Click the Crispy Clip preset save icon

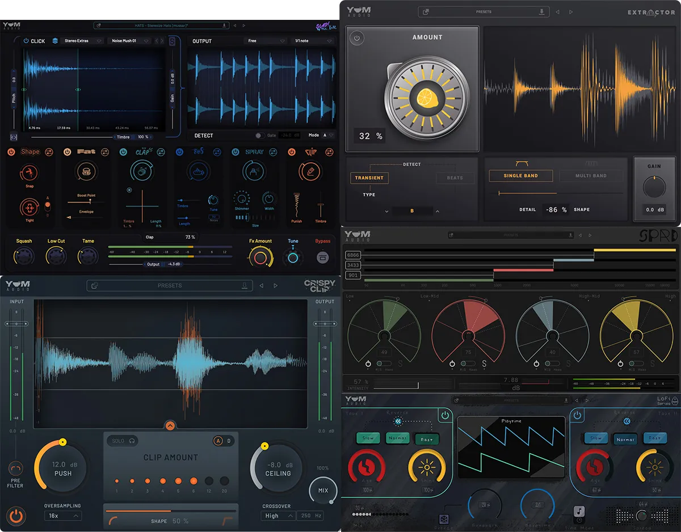pyautogui.click(x=245, y=285)
